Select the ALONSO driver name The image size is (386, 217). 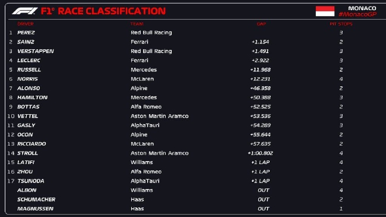(x=29, y=88)
